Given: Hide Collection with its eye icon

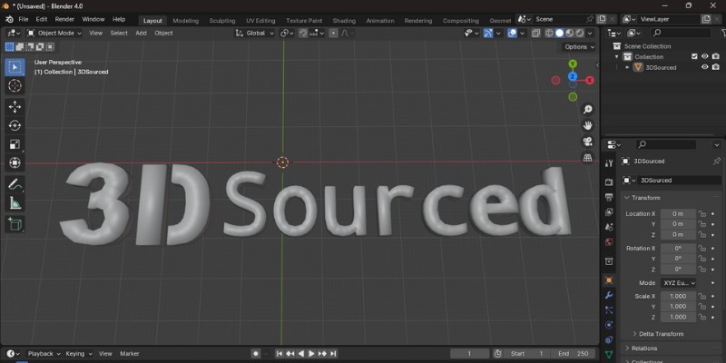Looking at the screenshot, I should (705, 56).
